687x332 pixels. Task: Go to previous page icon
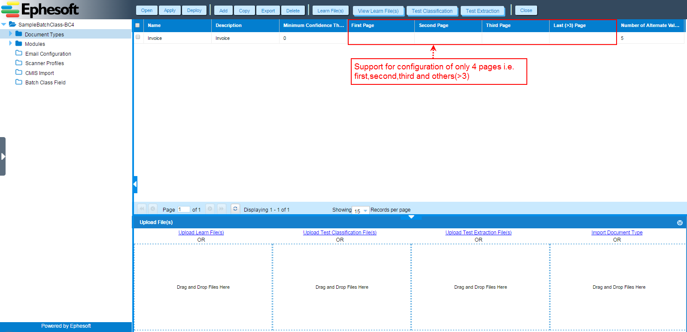click(x=152, y=209)
